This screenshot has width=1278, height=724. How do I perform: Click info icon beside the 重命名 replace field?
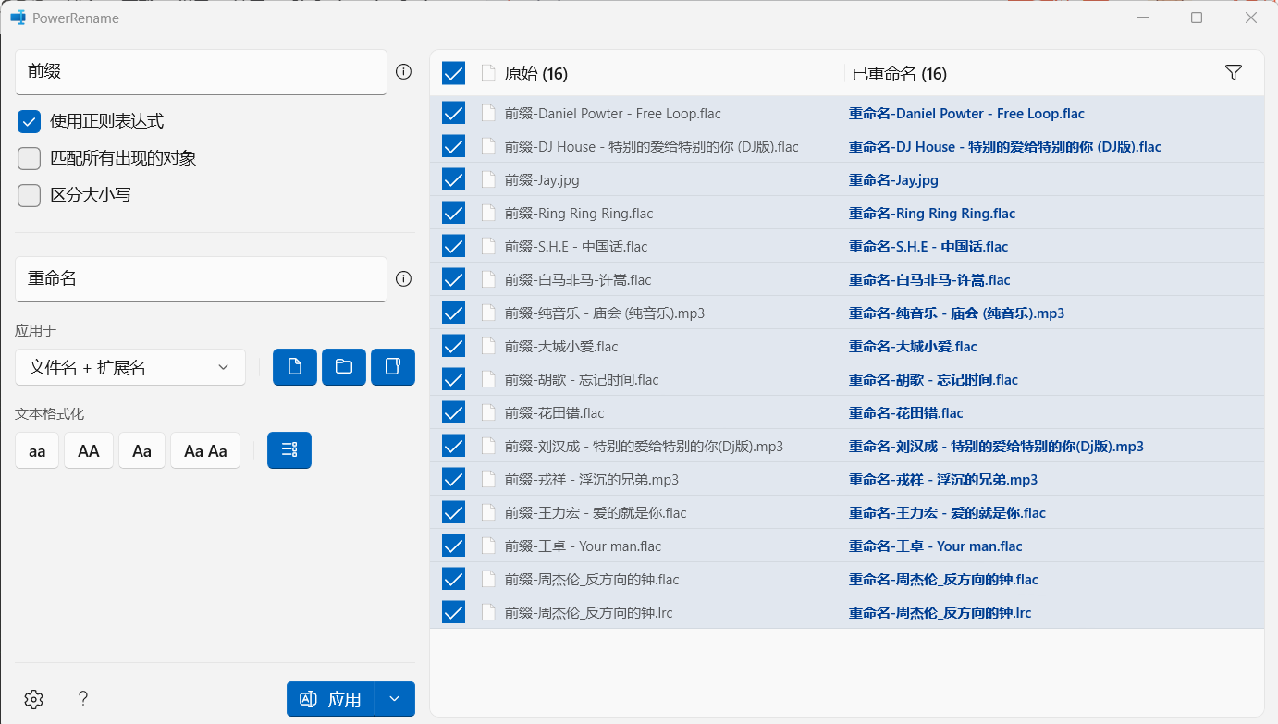(403, 279)
